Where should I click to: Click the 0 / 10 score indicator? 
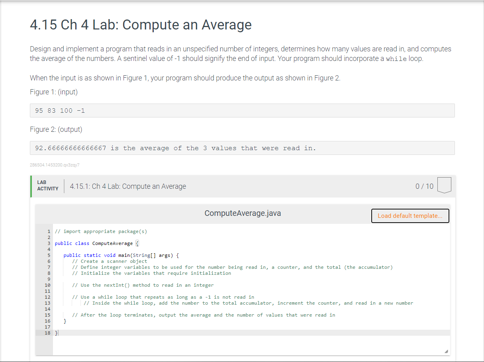[x=424, y=186]
